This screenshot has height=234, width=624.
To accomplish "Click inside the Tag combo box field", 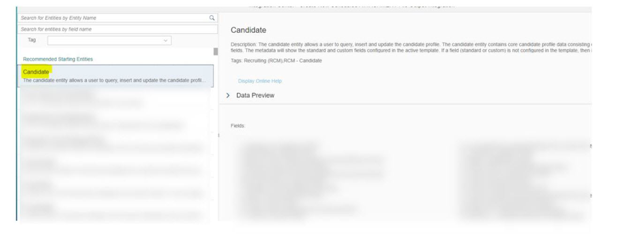I will click(109, 41).
